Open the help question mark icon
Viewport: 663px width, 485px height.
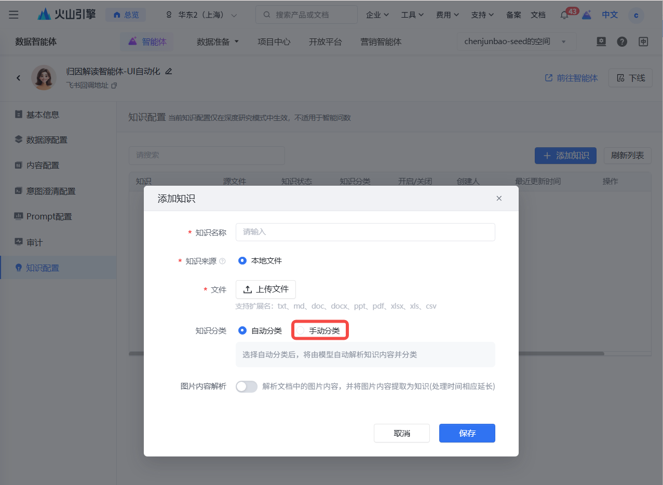(x=622, y=41)
